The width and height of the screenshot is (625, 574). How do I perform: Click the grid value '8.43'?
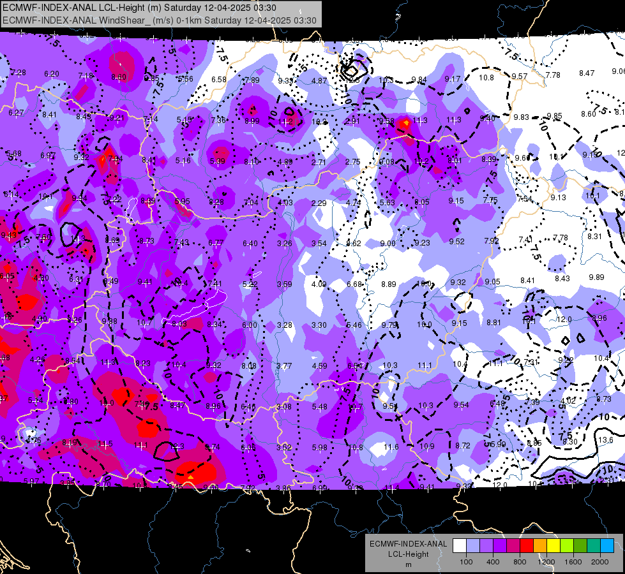click(x=562, y=279)
